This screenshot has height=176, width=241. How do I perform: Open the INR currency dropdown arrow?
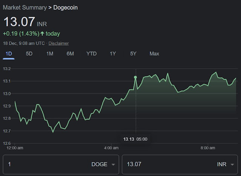232,164
